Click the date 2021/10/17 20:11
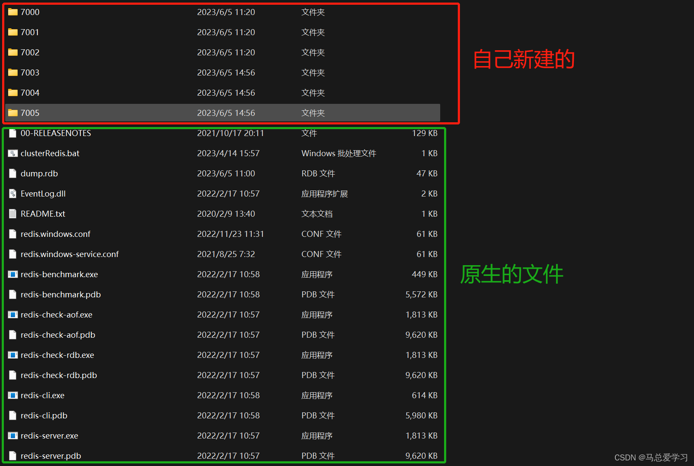Screen dimensions: 694x466 231,133
